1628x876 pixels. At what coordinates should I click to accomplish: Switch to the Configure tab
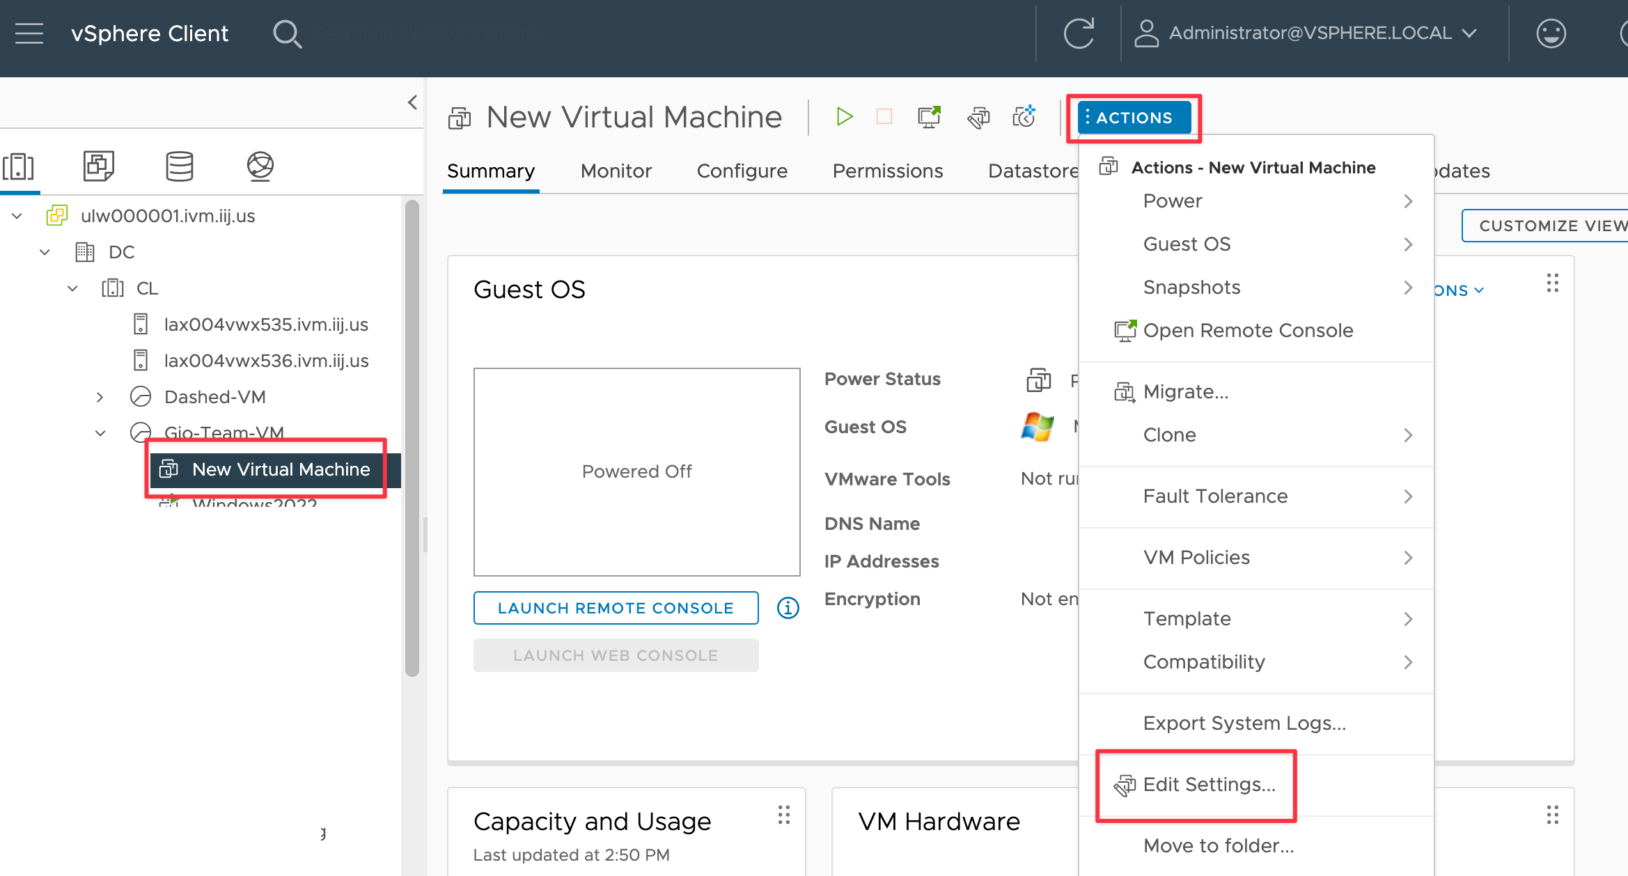pyautogui.click(x=742, y=171)
